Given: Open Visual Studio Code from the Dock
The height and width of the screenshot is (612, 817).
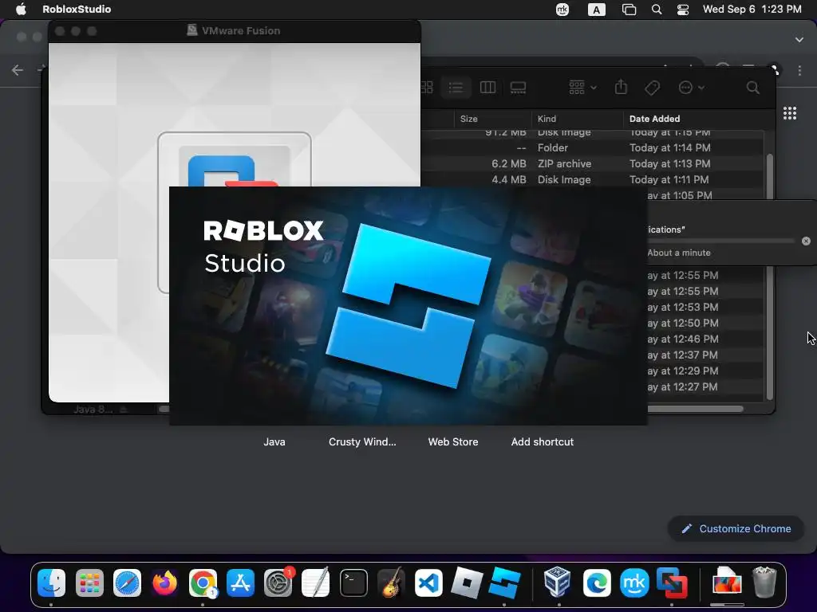Looking at the screenshot, I should pos(428,583).
